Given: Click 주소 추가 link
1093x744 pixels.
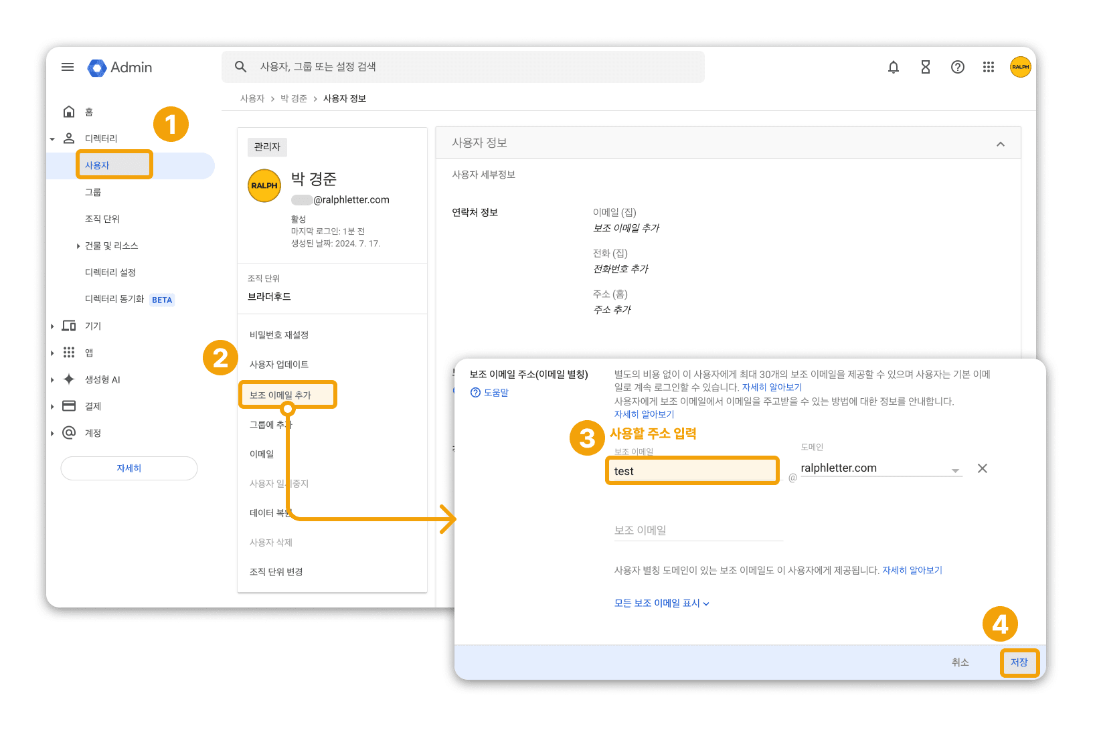Looking at the screenshot, I should (x=612, y=310).
